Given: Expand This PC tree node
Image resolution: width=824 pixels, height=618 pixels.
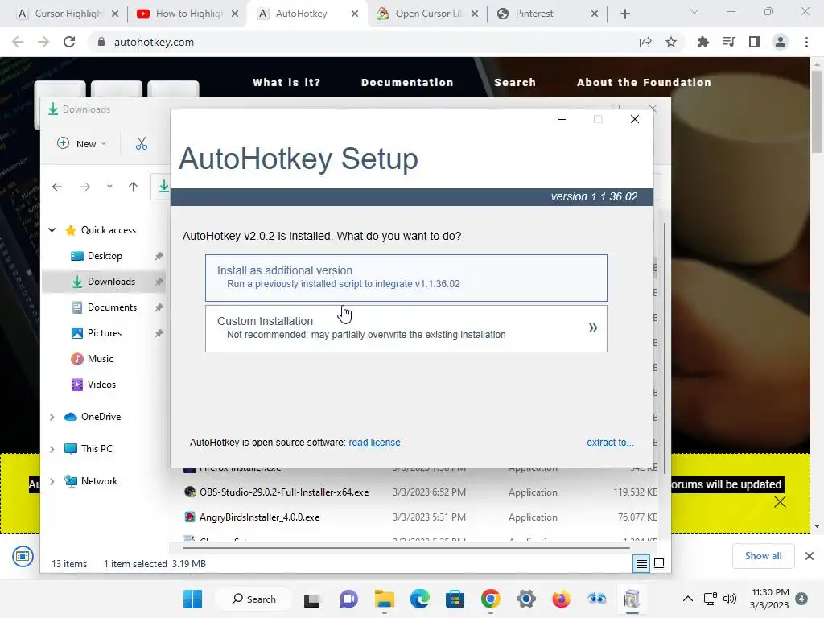Looking at the screenshot, I should [52, 449].
